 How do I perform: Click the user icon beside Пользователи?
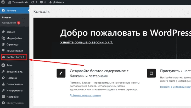[3, 84]
